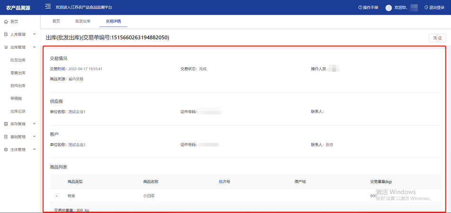
Task: Switch to the 首页 tab
Action: click(x=56, y=21)
